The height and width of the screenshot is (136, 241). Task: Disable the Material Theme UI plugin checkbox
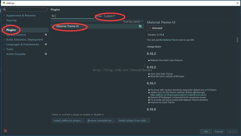pyautogui.click(x=140, y=26)
